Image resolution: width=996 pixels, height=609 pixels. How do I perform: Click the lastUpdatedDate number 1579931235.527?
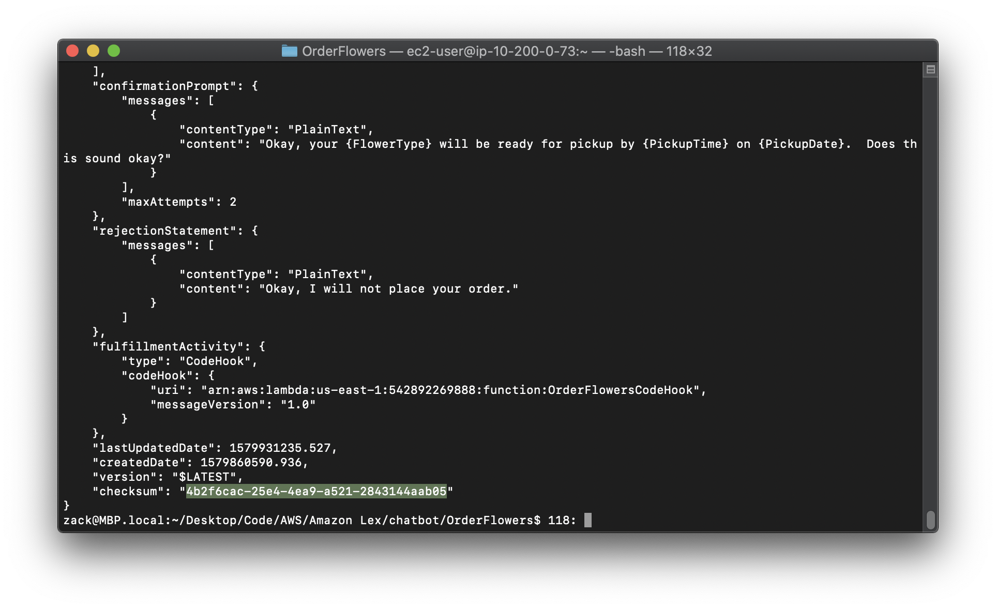coord(280,448)
